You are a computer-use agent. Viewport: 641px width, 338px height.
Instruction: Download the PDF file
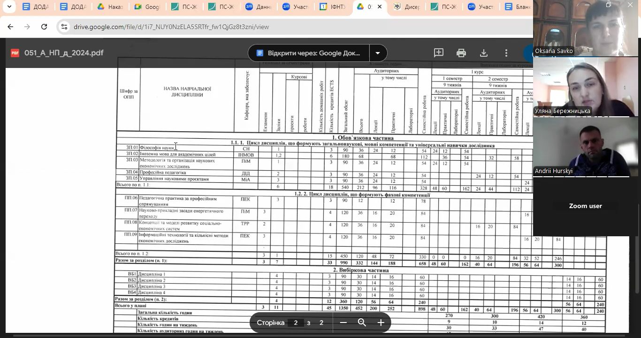[x=484, y=53]
